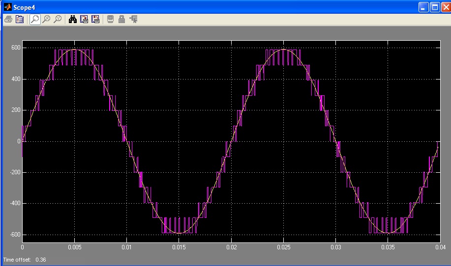The height and width of the screenshot is (266, 451).
Task: Click the 0.04 x-axis tick label
Action: pos(440,247)
